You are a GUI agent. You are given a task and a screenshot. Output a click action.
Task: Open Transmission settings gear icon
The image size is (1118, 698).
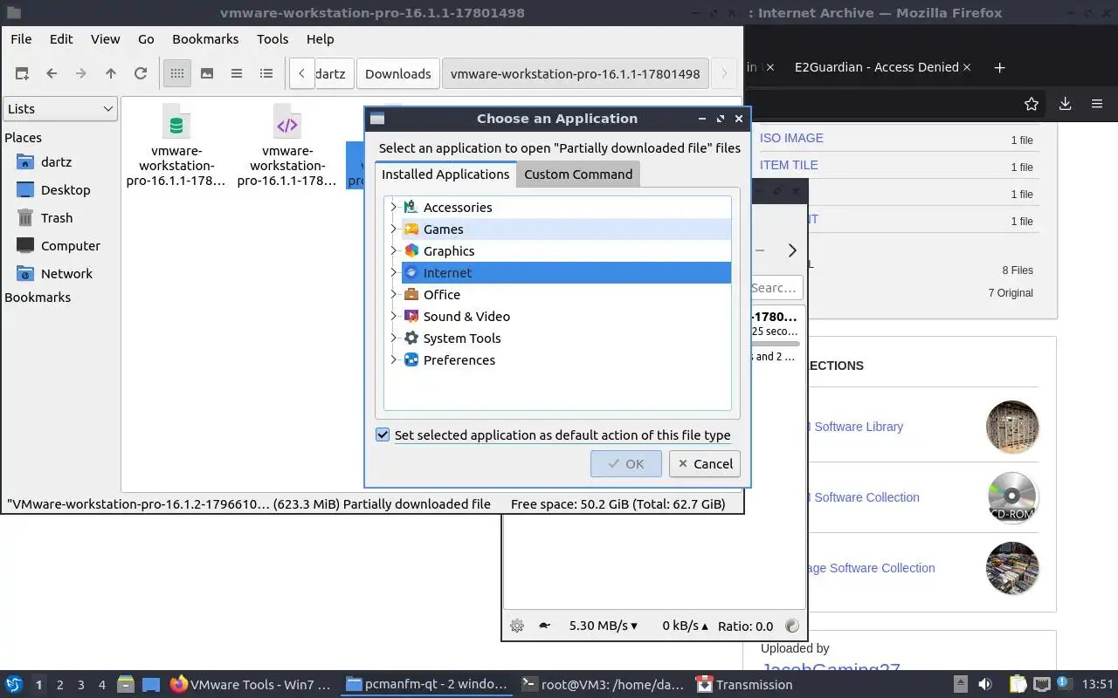pos(517,626)
